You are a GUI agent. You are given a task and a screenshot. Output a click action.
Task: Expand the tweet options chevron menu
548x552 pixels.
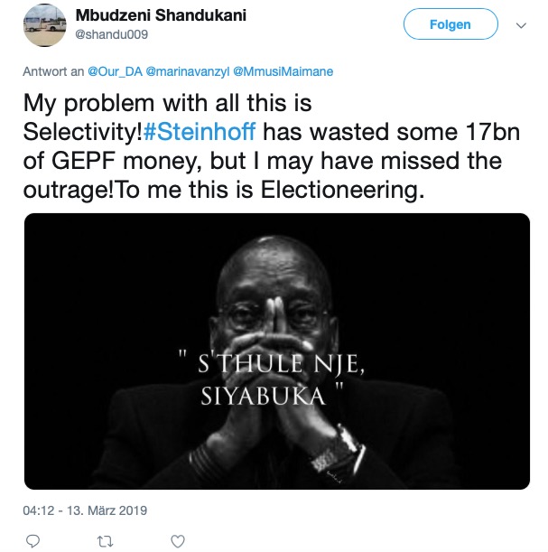click(520, 26)
